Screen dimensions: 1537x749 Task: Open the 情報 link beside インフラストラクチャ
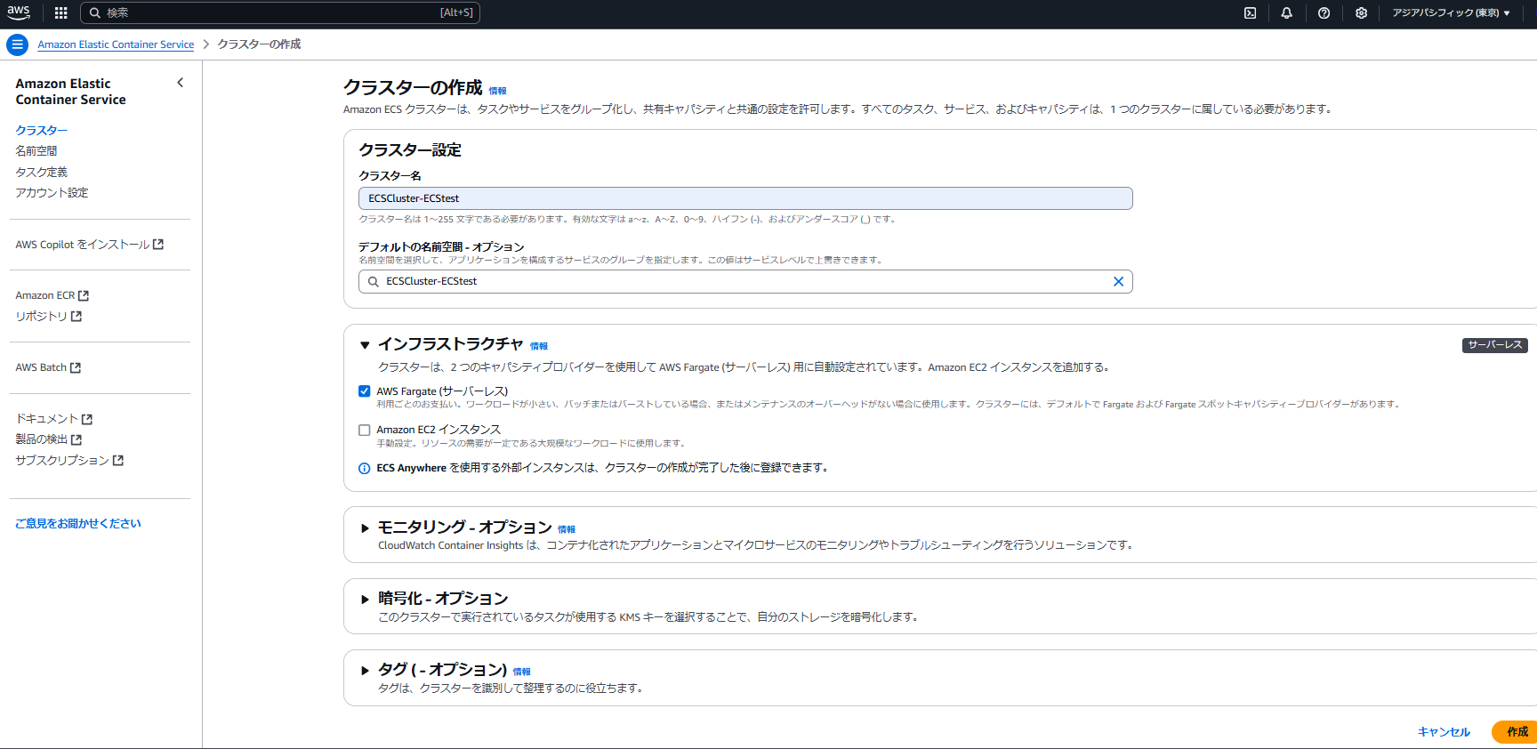coord(539,346)
